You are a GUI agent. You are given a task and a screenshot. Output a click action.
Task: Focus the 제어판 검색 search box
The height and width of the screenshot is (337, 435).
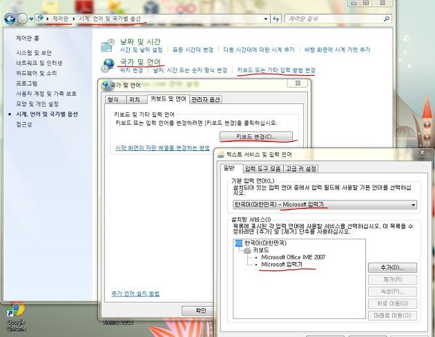[334, 19]
